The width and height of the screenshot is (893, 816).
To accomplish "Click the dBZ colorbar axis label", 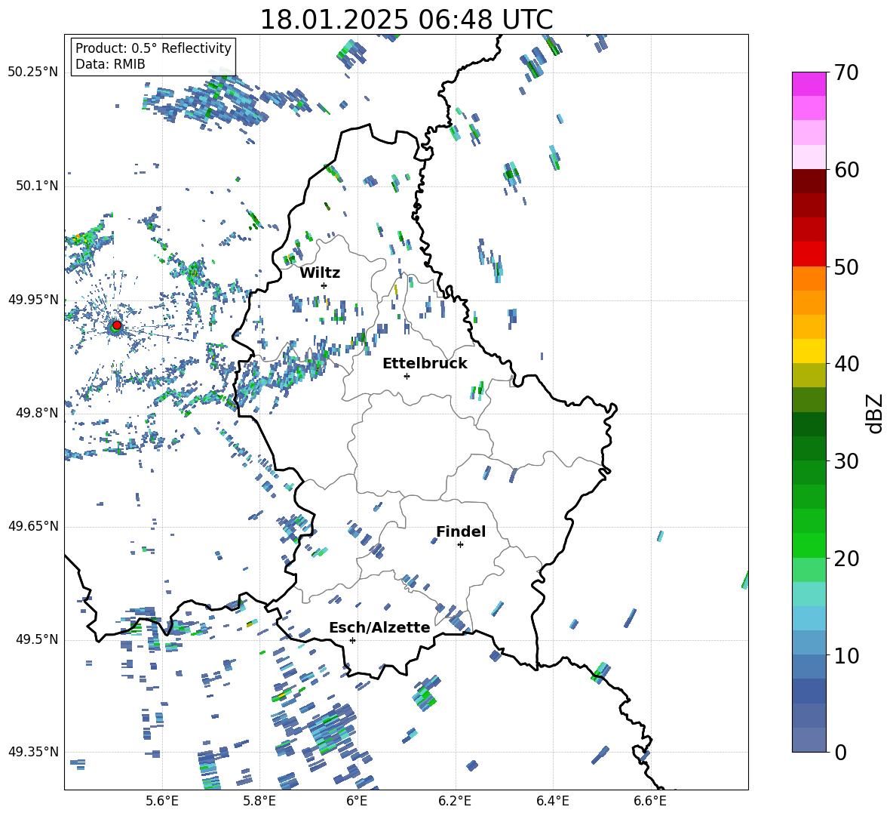I will [876, 413].
